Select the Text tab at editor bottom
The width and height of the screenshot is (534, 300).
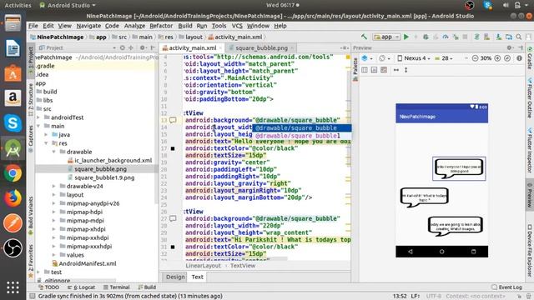click(x=197, y=277)
